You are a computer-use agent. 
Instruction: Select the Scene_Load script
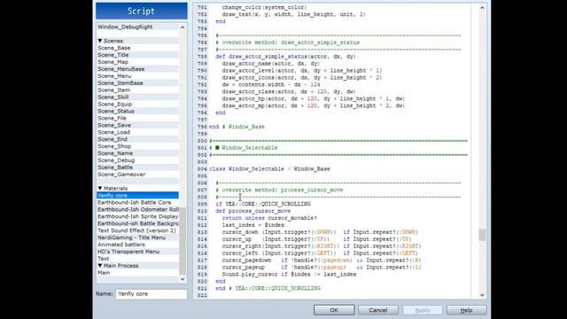pyautogui.click(x=138, y=132)
